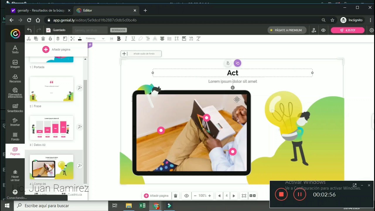Click the BORRADOR draft badge
Viewport: 375px width, 211px height.
tap(119, 30)
